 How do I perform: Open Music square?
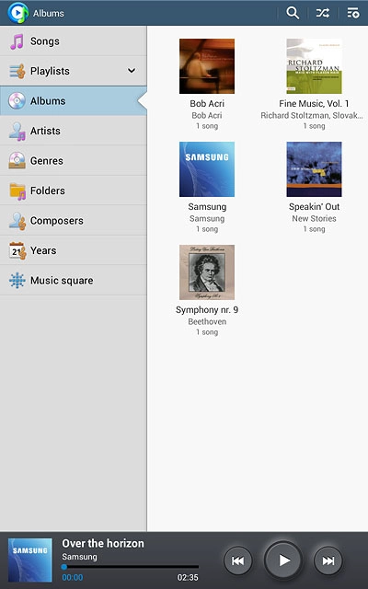[x=74, y=280]
